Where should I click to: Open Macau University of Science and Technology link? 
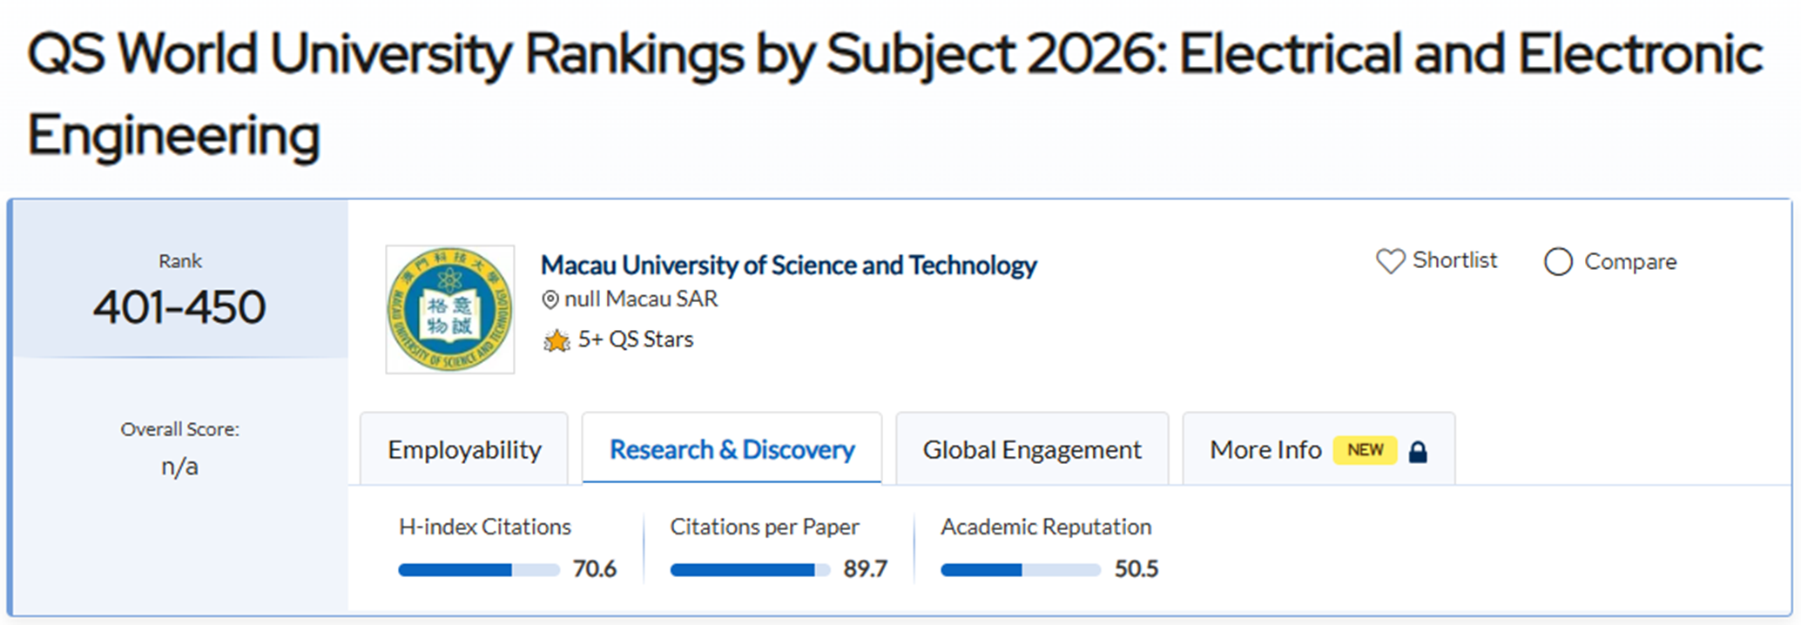(788, 265)
